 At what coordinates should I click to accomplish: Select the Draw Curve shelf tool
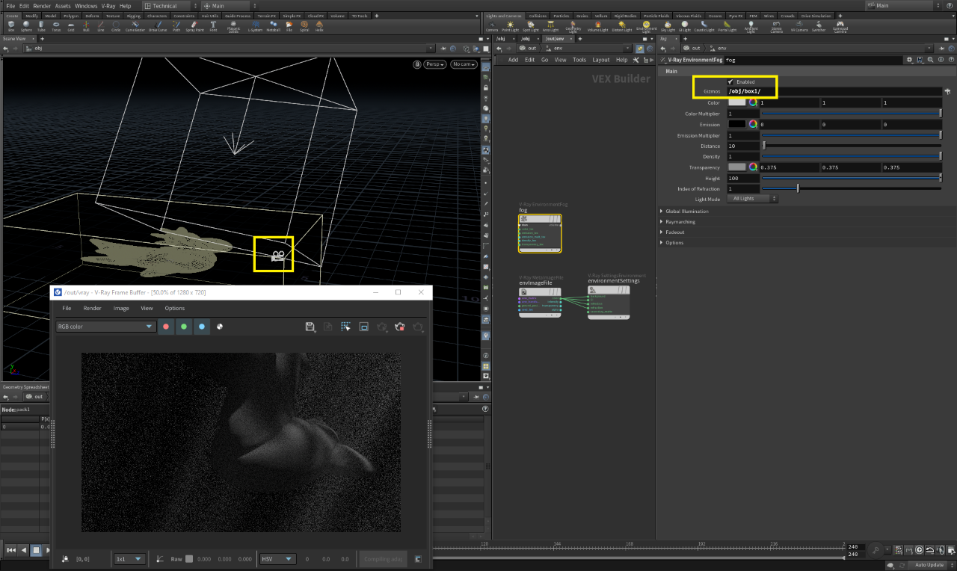pyautogui.click(x=157, y=26)
